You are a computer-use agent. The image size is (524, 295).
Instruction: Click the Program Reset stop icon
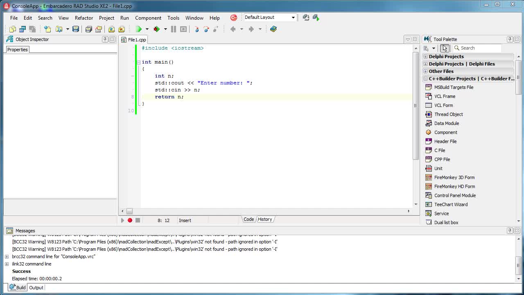point(183,29)
